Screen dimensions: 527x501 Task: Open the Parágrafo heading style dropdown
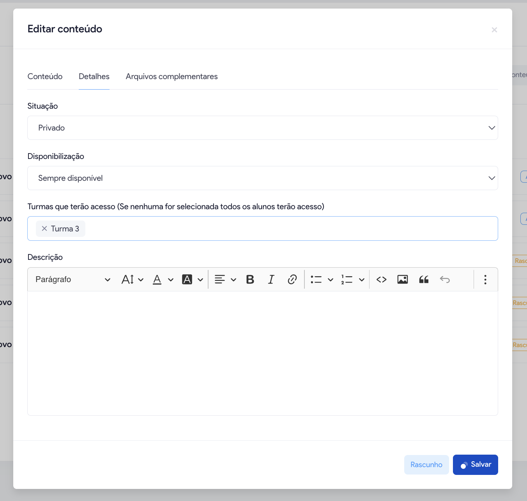click(x=73, y=279)
